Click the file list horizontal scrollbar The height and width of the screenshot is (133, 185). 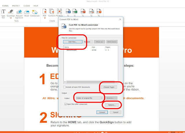[90, 82]
